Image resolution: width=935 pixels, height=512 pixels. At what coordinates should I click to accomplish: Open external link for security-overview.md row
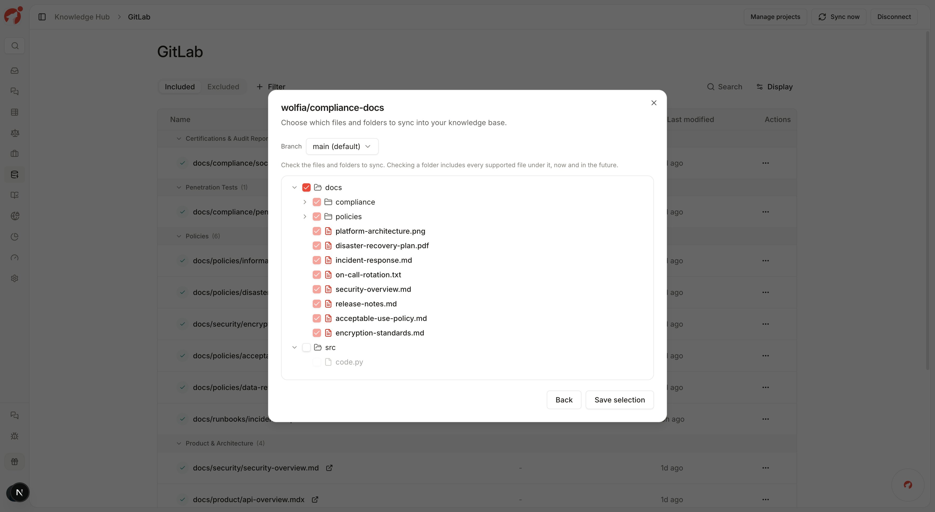click(x=329, y=468)
